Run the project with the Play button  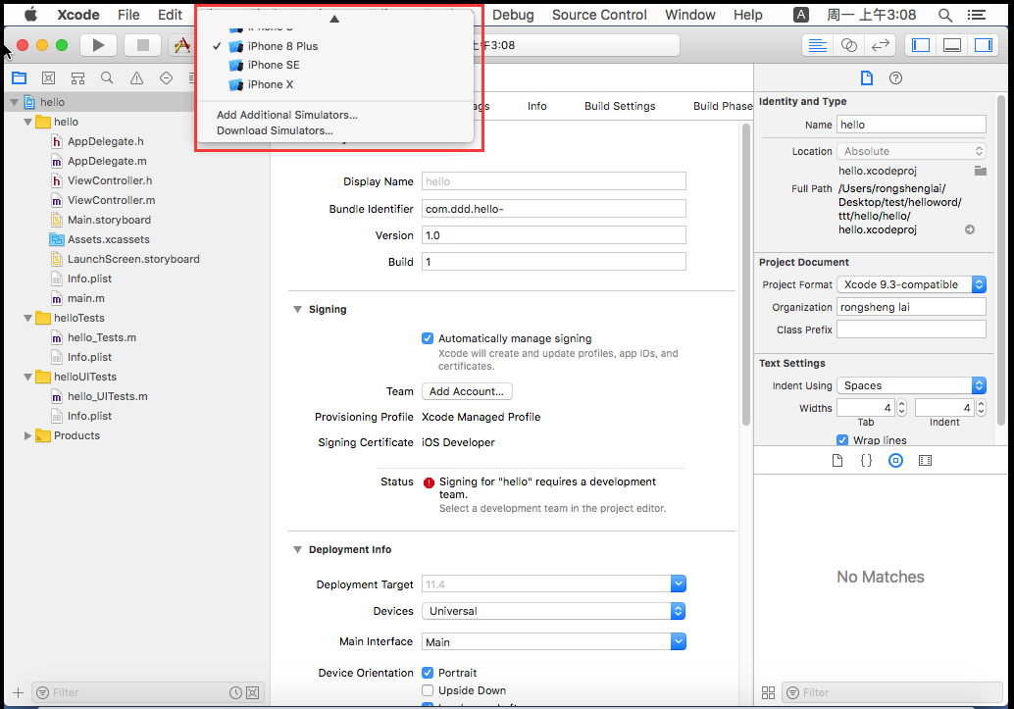[x=98, y=45]
